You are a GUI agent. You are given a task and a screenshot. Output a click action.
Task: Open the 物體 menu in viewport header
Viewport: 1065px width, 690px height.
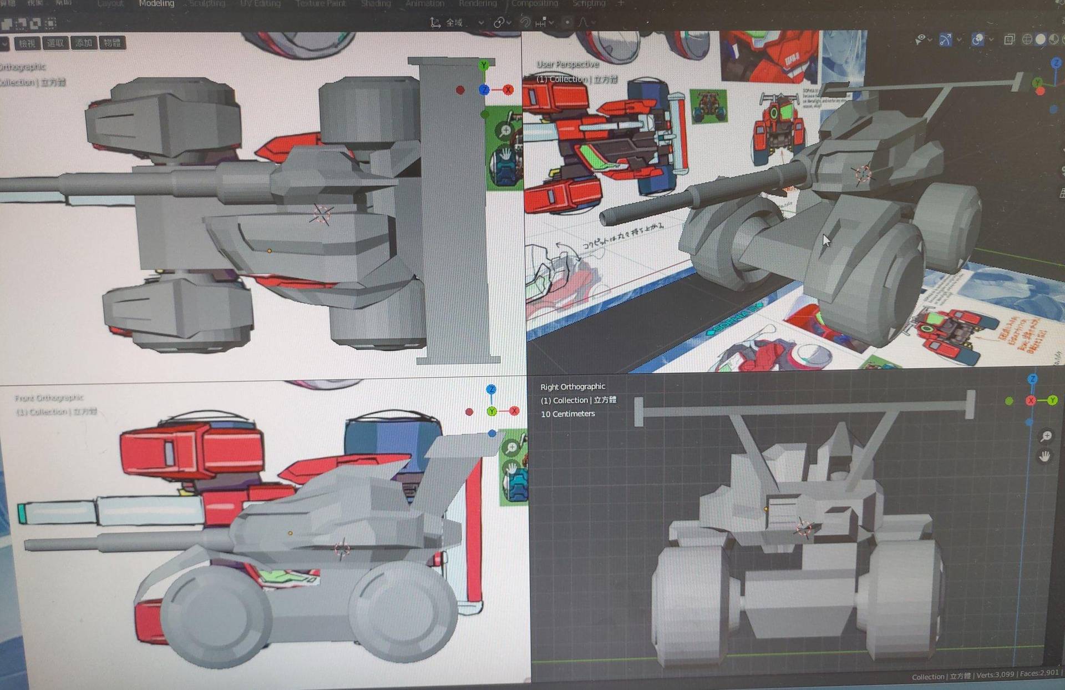click(x=112, y=43)
